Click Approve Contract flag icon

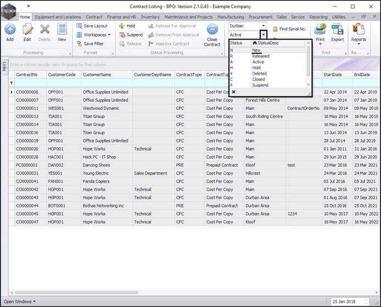[151, 43]
